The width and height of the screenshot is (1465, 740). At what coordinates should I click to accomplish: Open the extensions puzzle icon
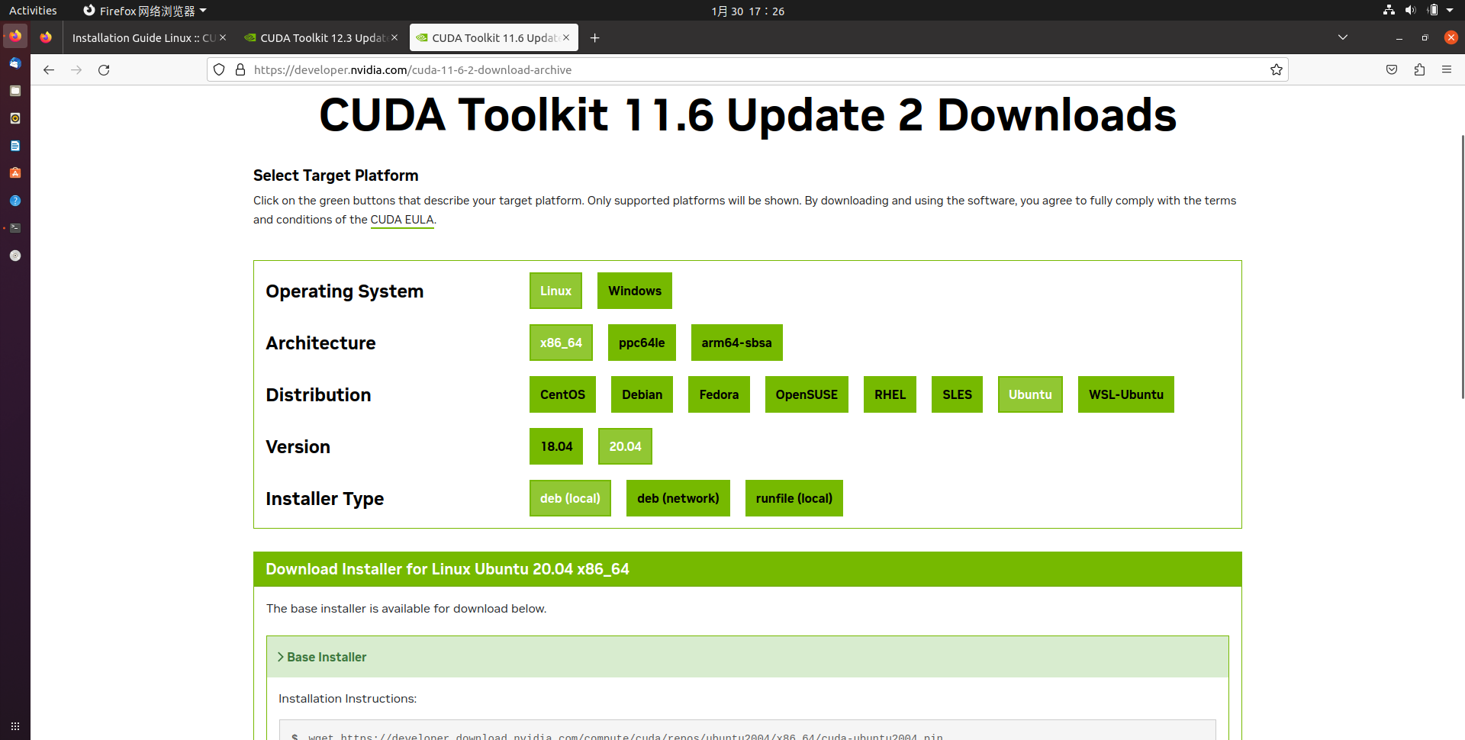[x=1419, y=70]
